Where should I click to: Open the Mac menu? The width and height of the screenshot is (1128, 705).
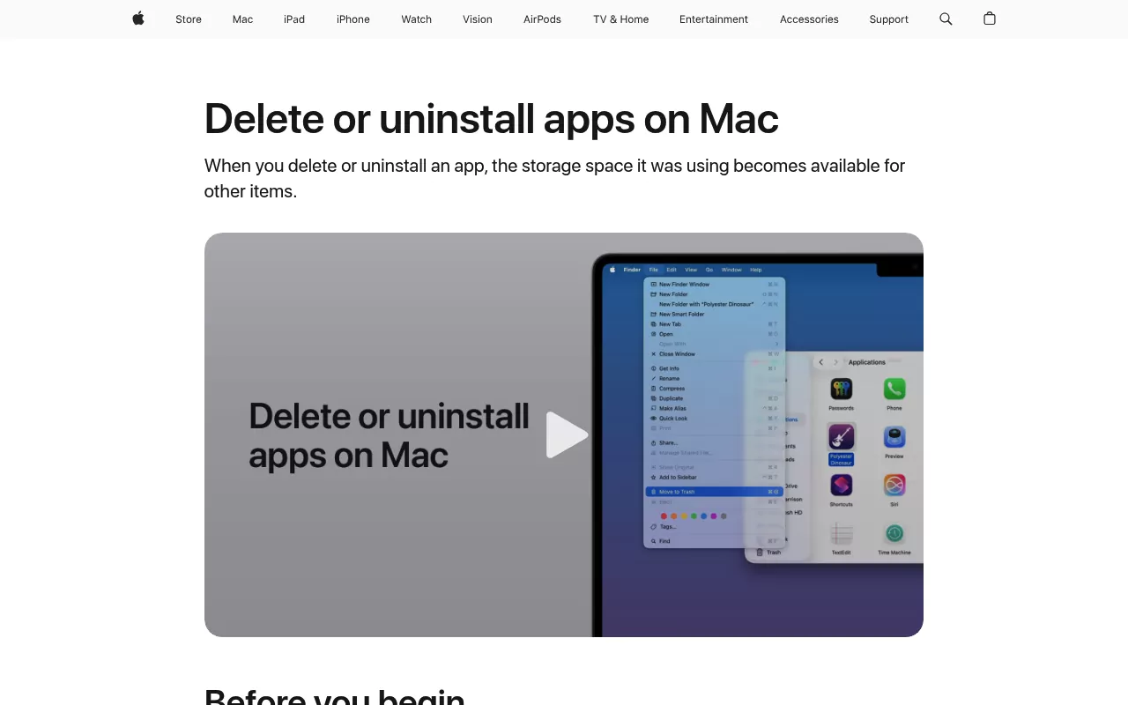click(242, 19)
